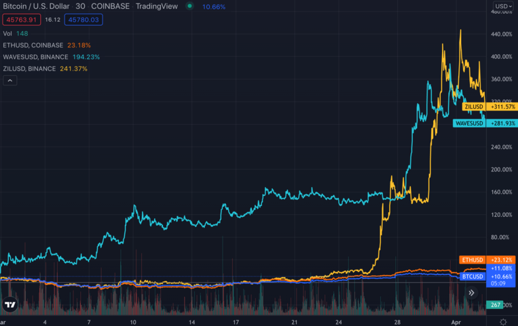Click the 267 volume value tag
Viewport: 518px width, 326px height.
(495, 305)
